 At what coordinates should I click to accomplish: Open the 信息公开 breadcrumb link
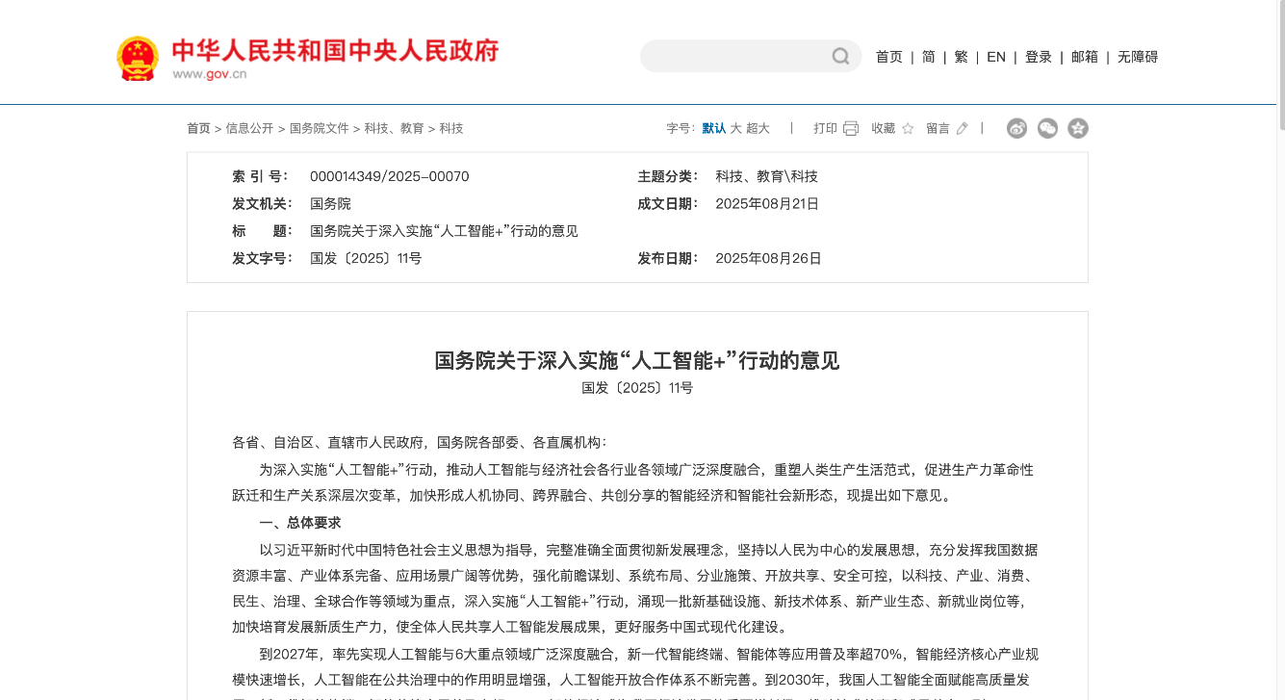tap(248, 127)
